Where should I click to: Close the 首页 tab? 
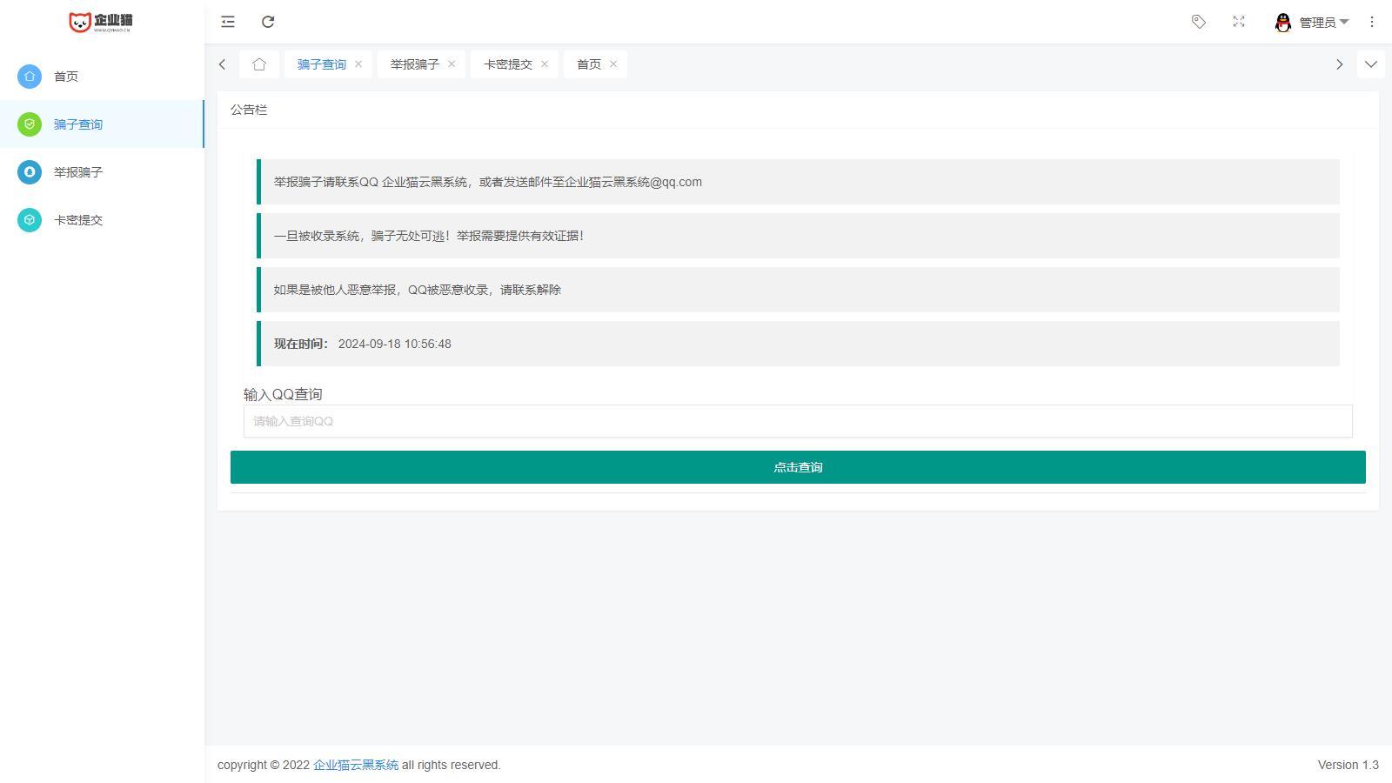coord(613,64)
